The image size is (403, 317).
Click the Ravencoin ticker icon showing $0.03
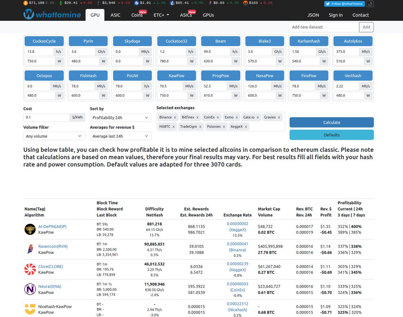click(x=210, y=3)
